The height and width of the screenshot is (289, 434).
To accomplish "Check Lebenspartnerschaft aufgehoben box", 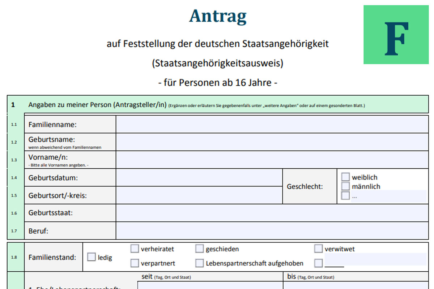I will point(199,263).
